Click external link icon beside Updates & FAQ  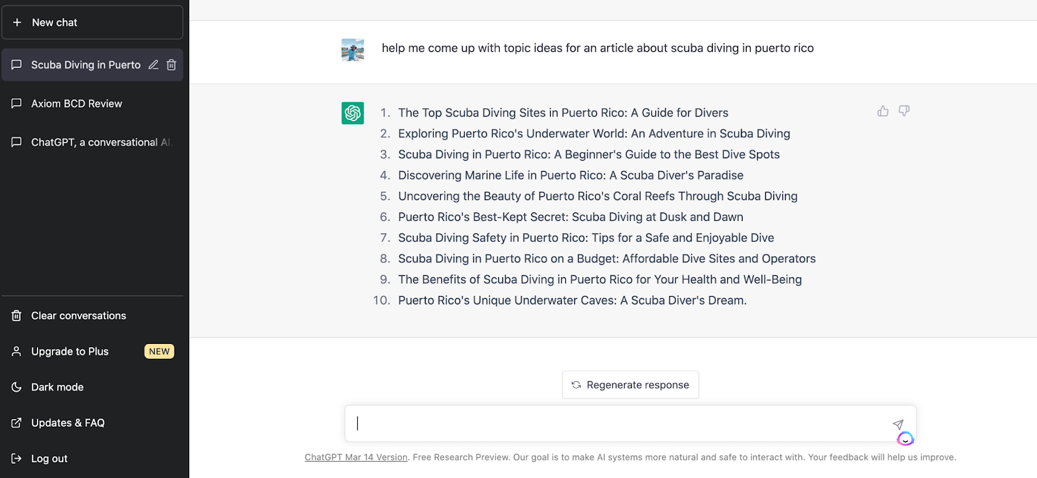click(x=17, y=422)
